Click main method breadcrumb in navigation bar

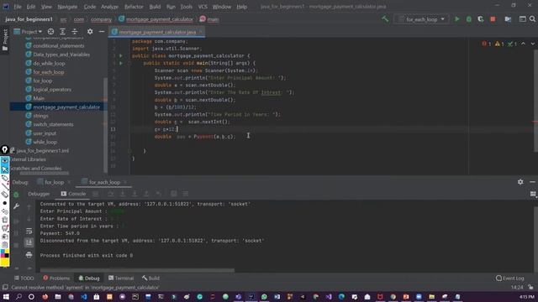pyautogui.click(x=209, y=19)
